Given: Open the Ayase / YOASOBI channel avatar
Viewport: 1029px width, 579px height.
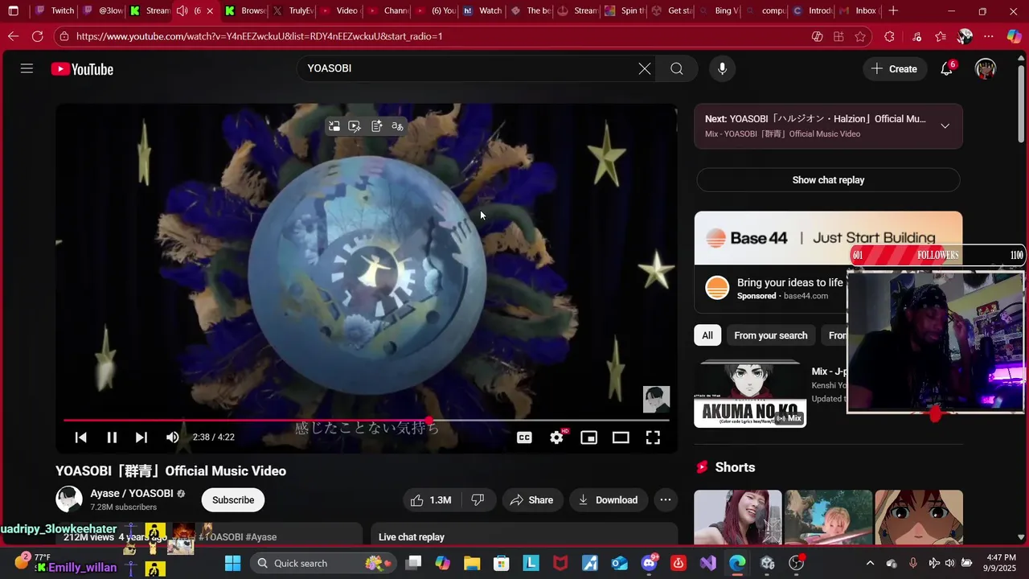Looking at the screenshot, I should pyautogui.click(x=69, y=499).
